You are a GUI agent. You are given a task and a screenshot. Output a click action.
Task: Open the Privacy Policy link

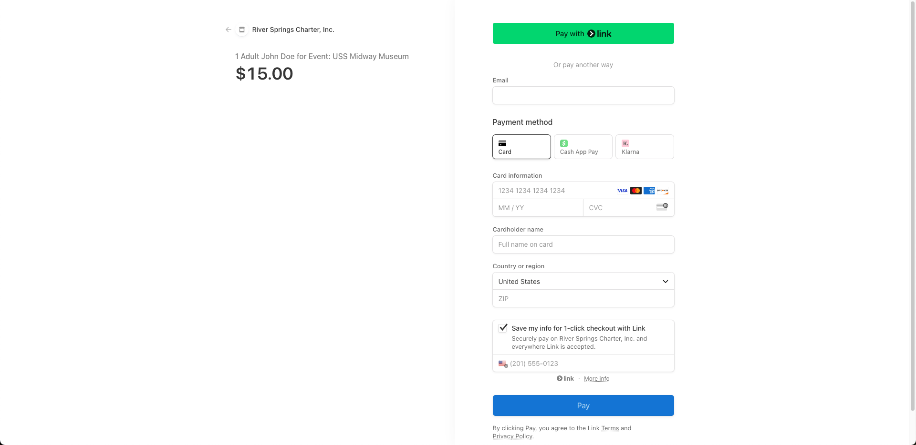point(512,436)
